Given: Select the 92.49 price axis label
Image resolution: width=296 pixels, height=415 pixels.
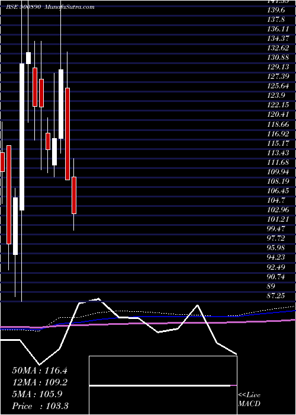Looking at the screenshot, I should (276, 267).
